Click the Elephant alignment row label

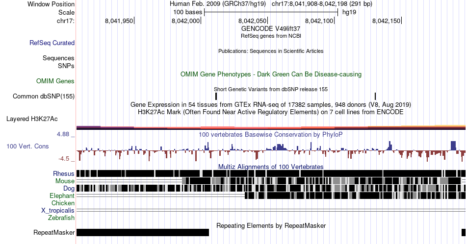tap(62, 195)
